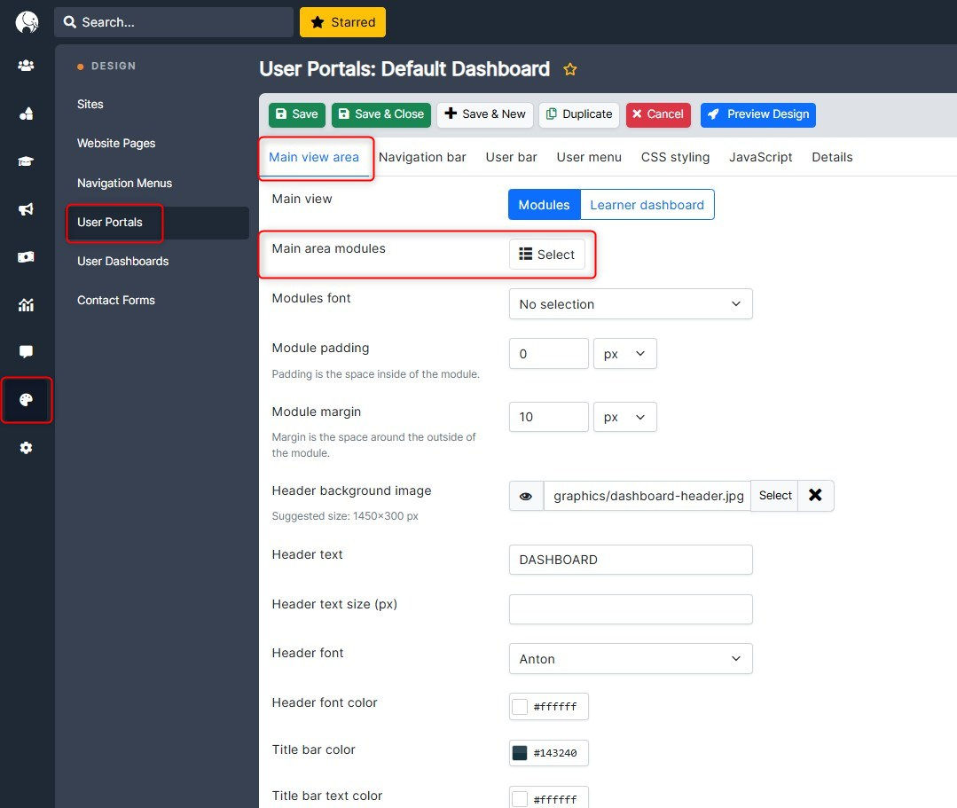The width and height of the screenshot is (957, 808).
Task: Open the megaphone marketing icon
Action: coord(26,209)
